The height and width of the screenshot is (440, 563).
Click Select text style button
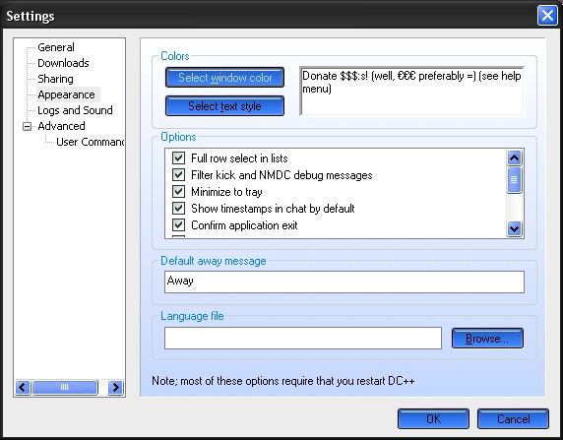click(224, 106)
